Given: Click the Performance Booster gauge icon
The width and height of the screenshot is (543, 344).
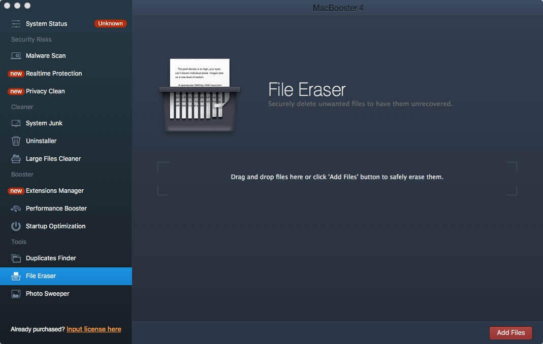Looking at the screenshot, I should tap(16, 209).
